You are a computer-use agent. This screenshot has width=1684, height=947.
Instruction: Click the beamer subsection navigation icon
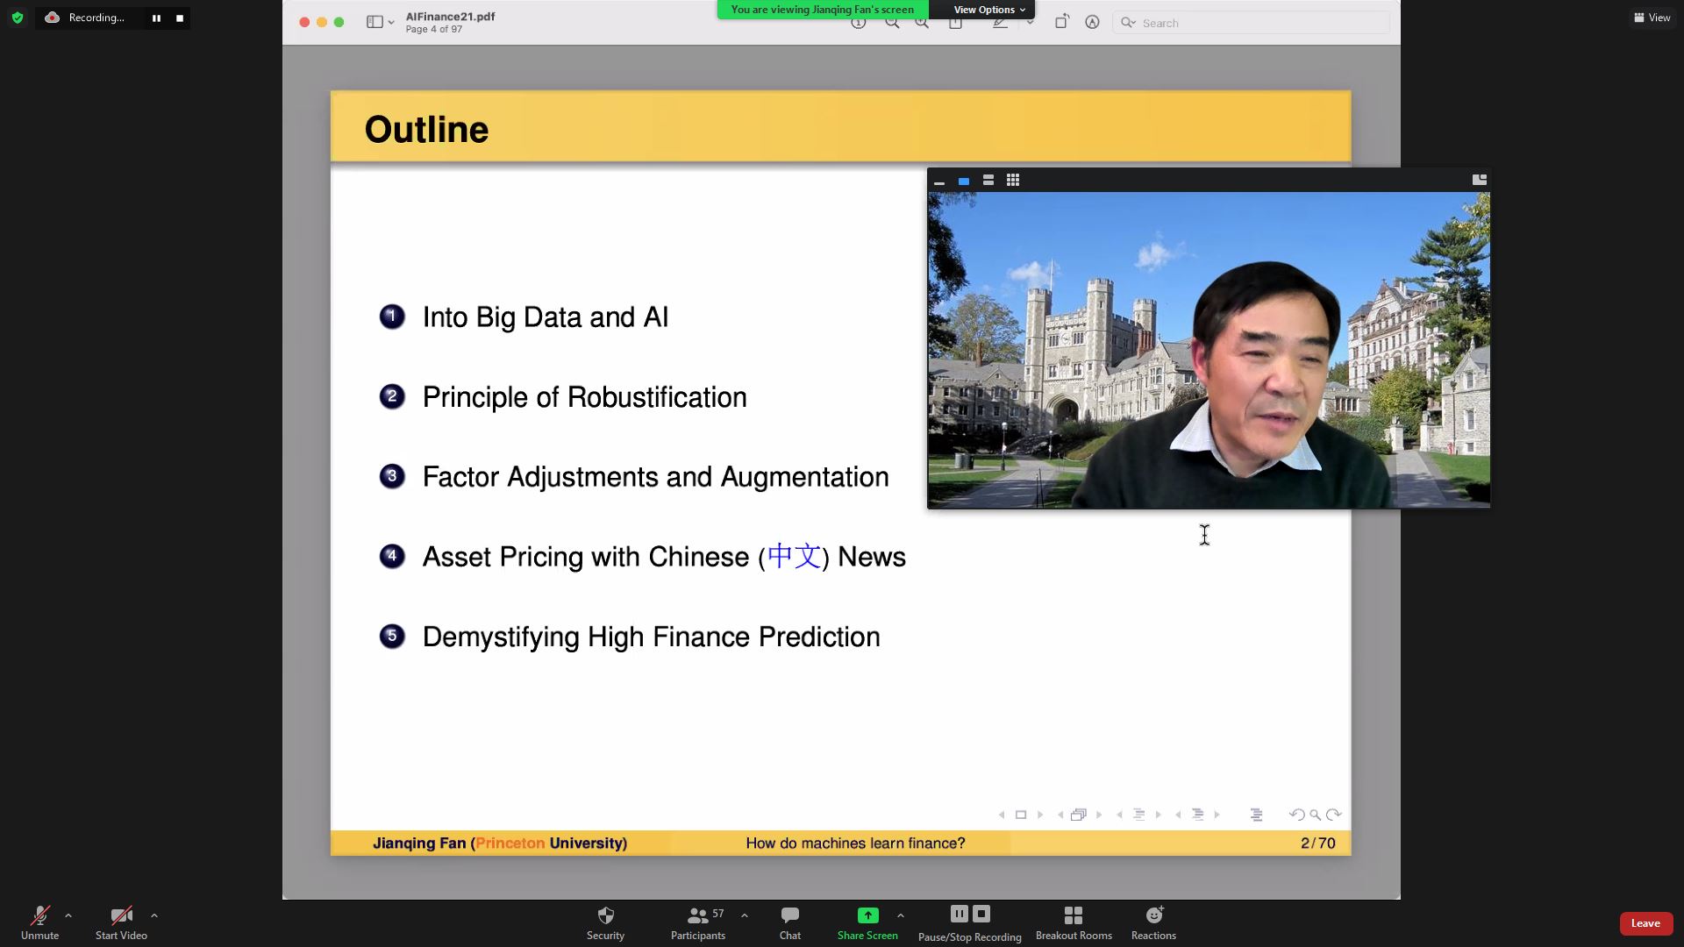click(1138, 815)
